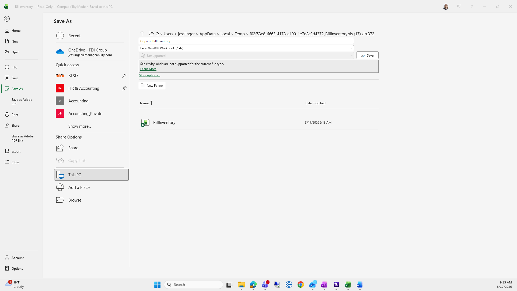
Task: Click the file name input field
Action: click(x=246, y=41)
